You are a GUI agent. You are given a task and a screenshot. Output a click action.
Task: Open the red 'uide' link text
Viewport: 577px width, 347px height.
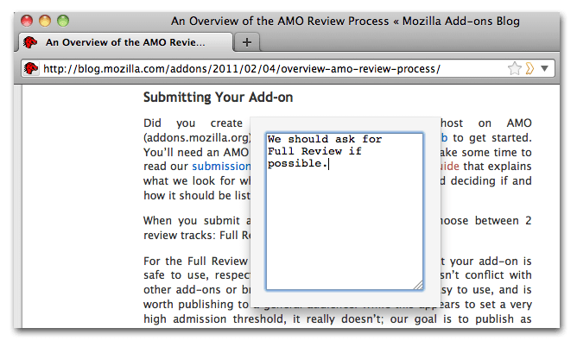pyautogui.click(x=450, y=166)
